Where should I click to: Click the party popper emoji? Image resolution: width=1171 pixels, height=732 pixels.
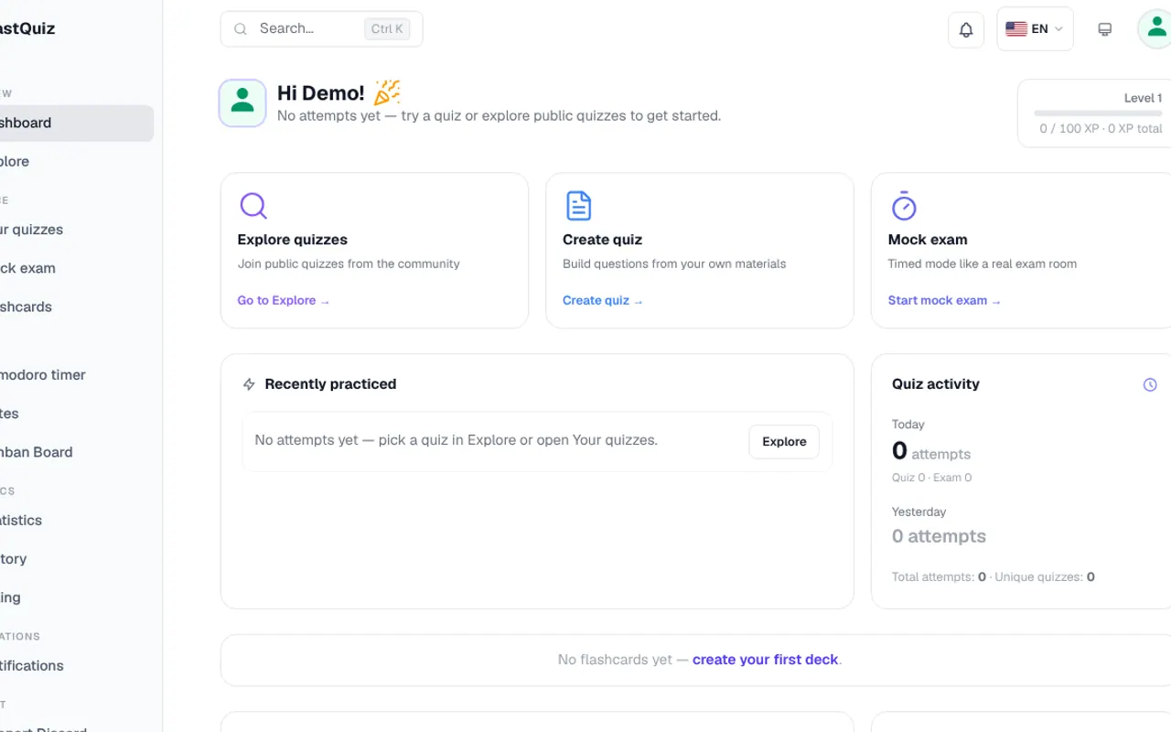(387, 92)
